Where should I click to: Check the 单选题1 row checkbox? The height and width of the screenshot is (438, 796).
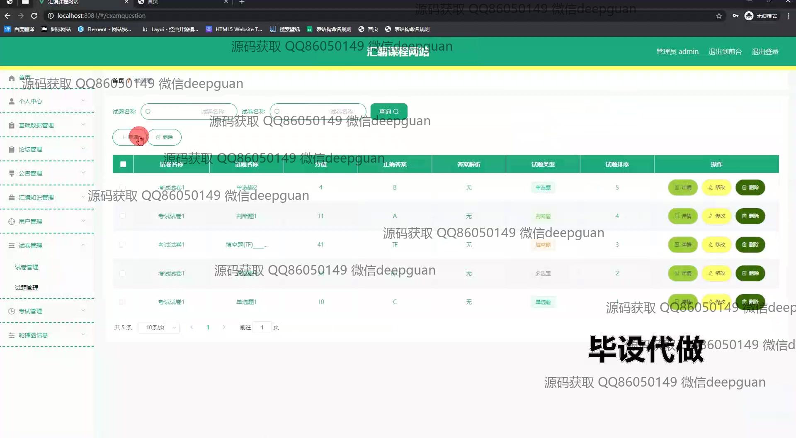122,302
